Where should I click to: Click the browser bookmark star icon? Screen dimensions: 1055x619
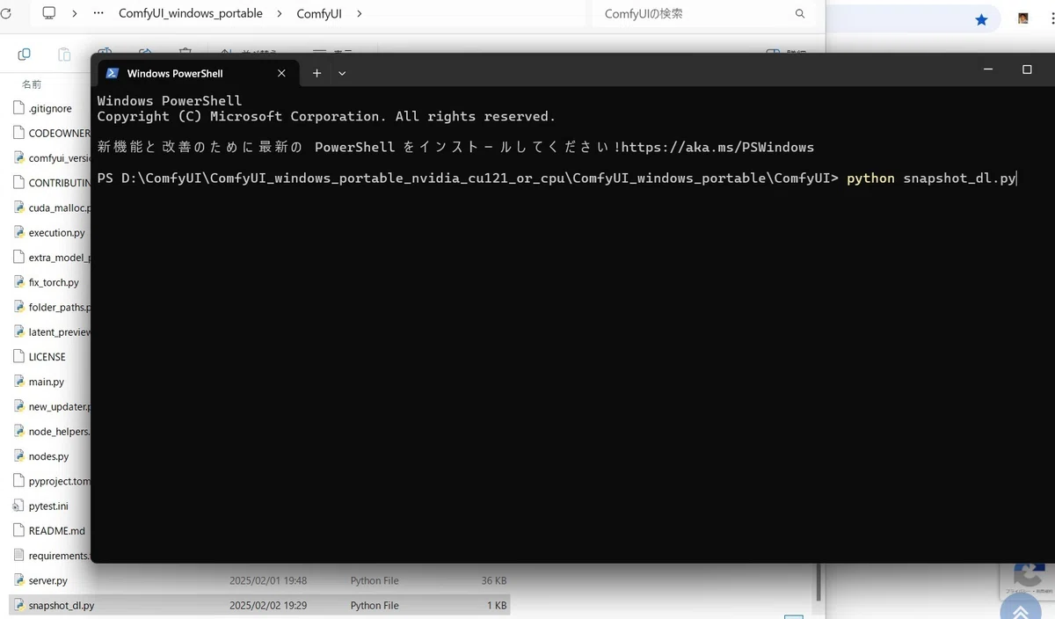click(981, 19)
